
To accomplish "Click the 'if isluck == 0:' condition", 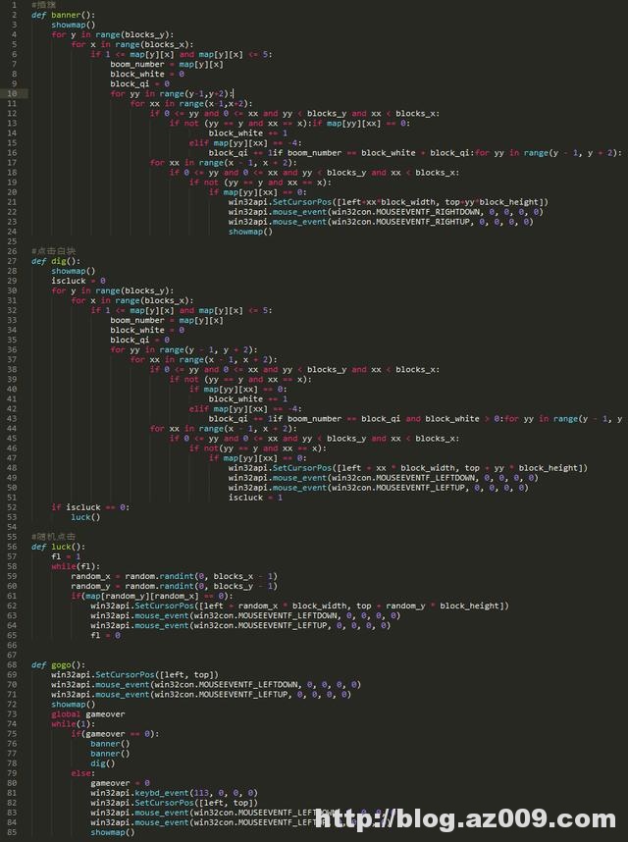I will (x=90, y=507).
